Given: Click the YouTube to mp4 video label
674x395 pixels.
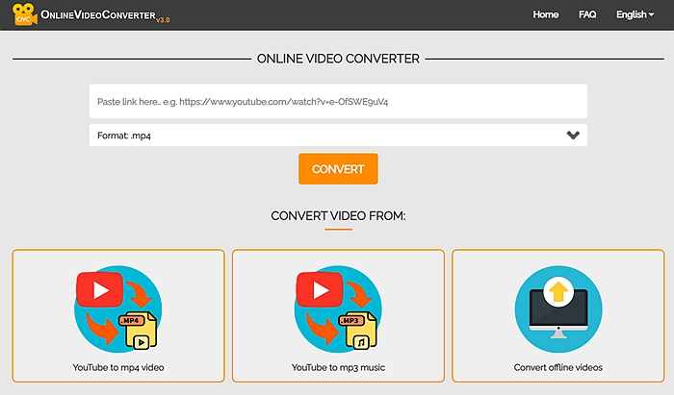Looking at the screenshot, I should point(118,367).
